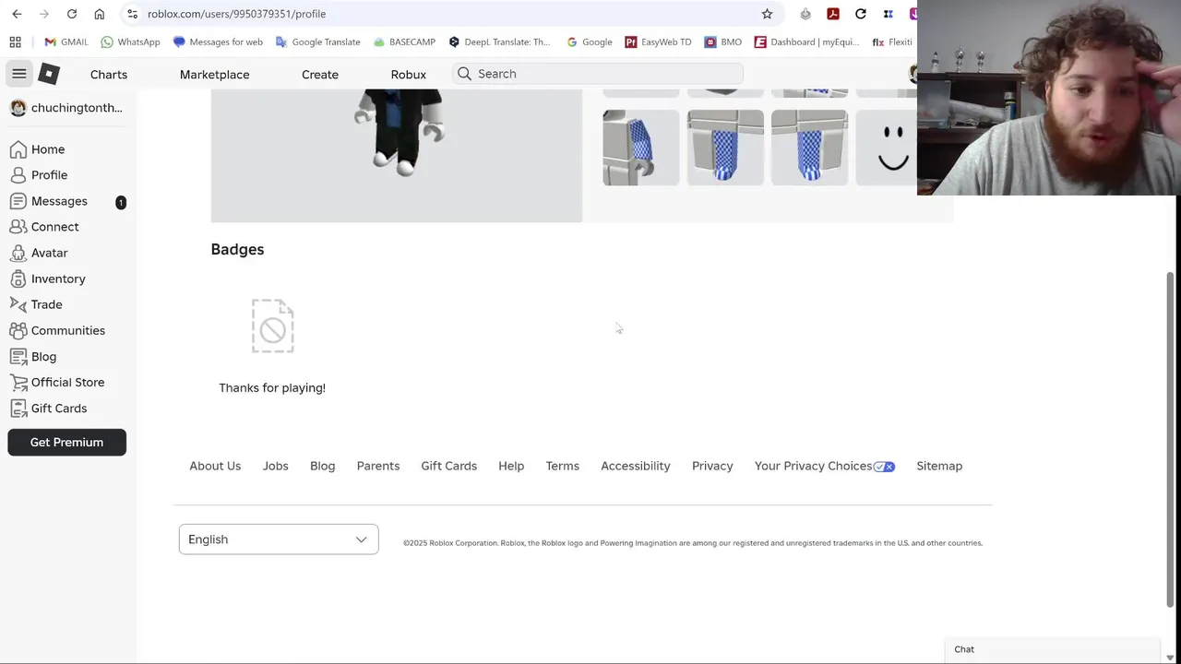Open the Google Translate bookmark
Screen dimensions: 1181x664
[317, 41]
